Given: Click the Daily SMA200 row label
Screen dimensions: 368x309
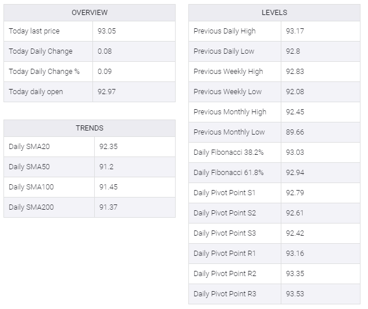Looking at the screenshot, I should click(x=31, y=207).
